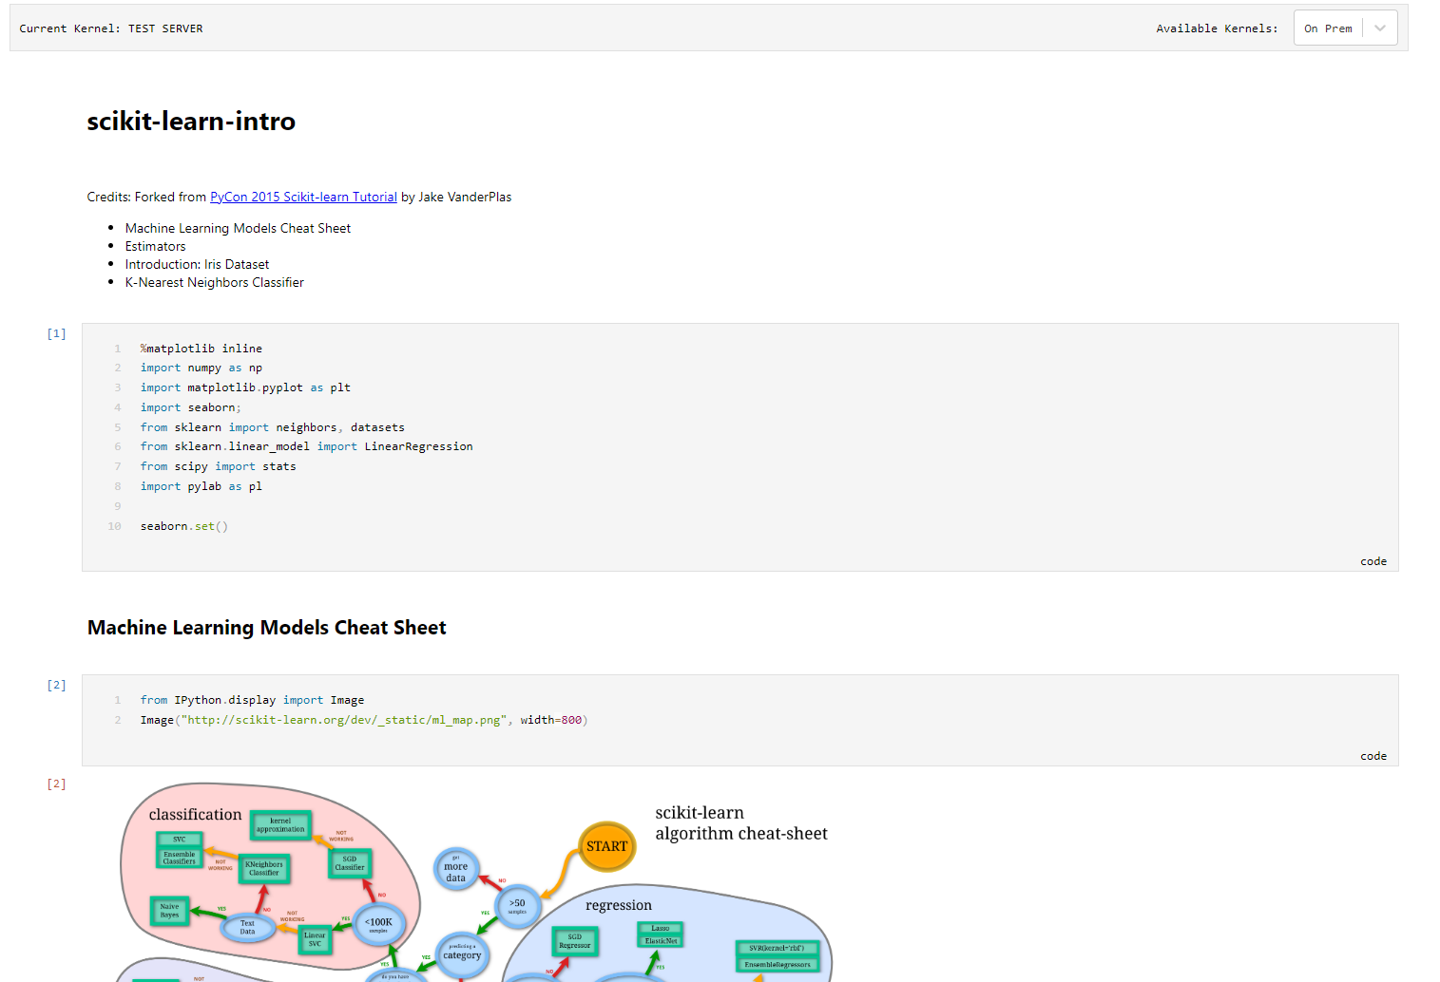Click the LinearRegression import line

coord(307,446)
